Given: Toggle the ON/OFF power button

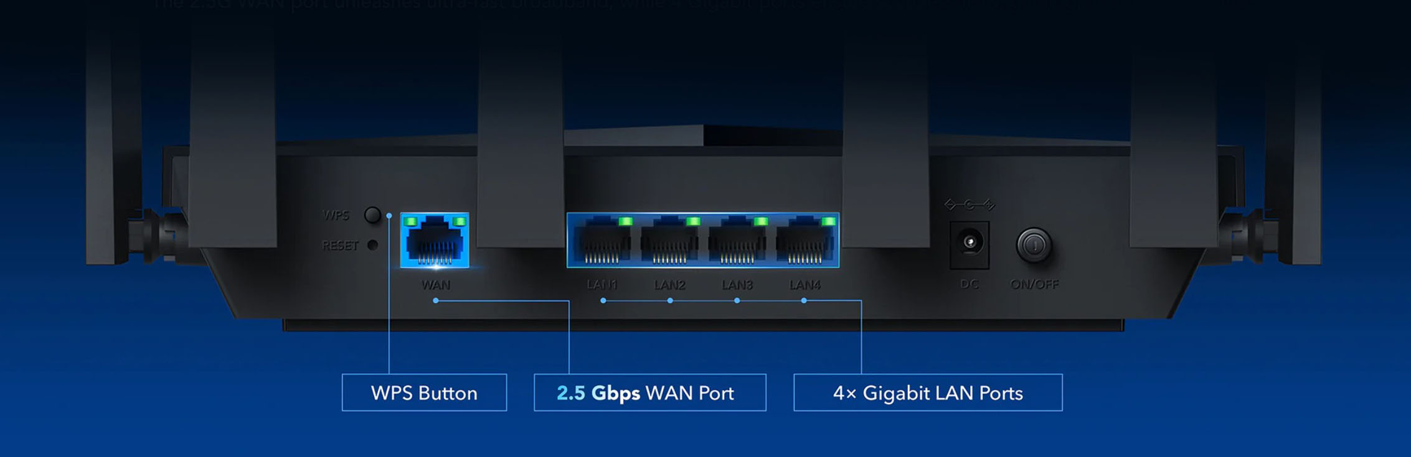Looking at the screenshot, I should [1034, 245].
